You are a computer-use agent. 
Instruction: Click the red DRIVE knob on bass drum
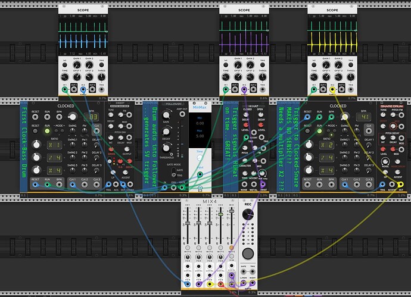coord(111,149)
